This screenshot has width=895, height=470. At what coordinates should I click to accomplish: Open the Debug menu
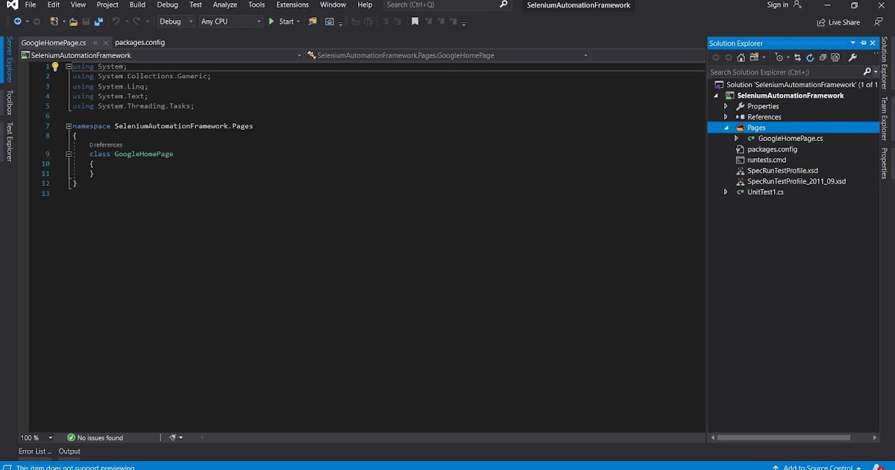coord(167,5)
